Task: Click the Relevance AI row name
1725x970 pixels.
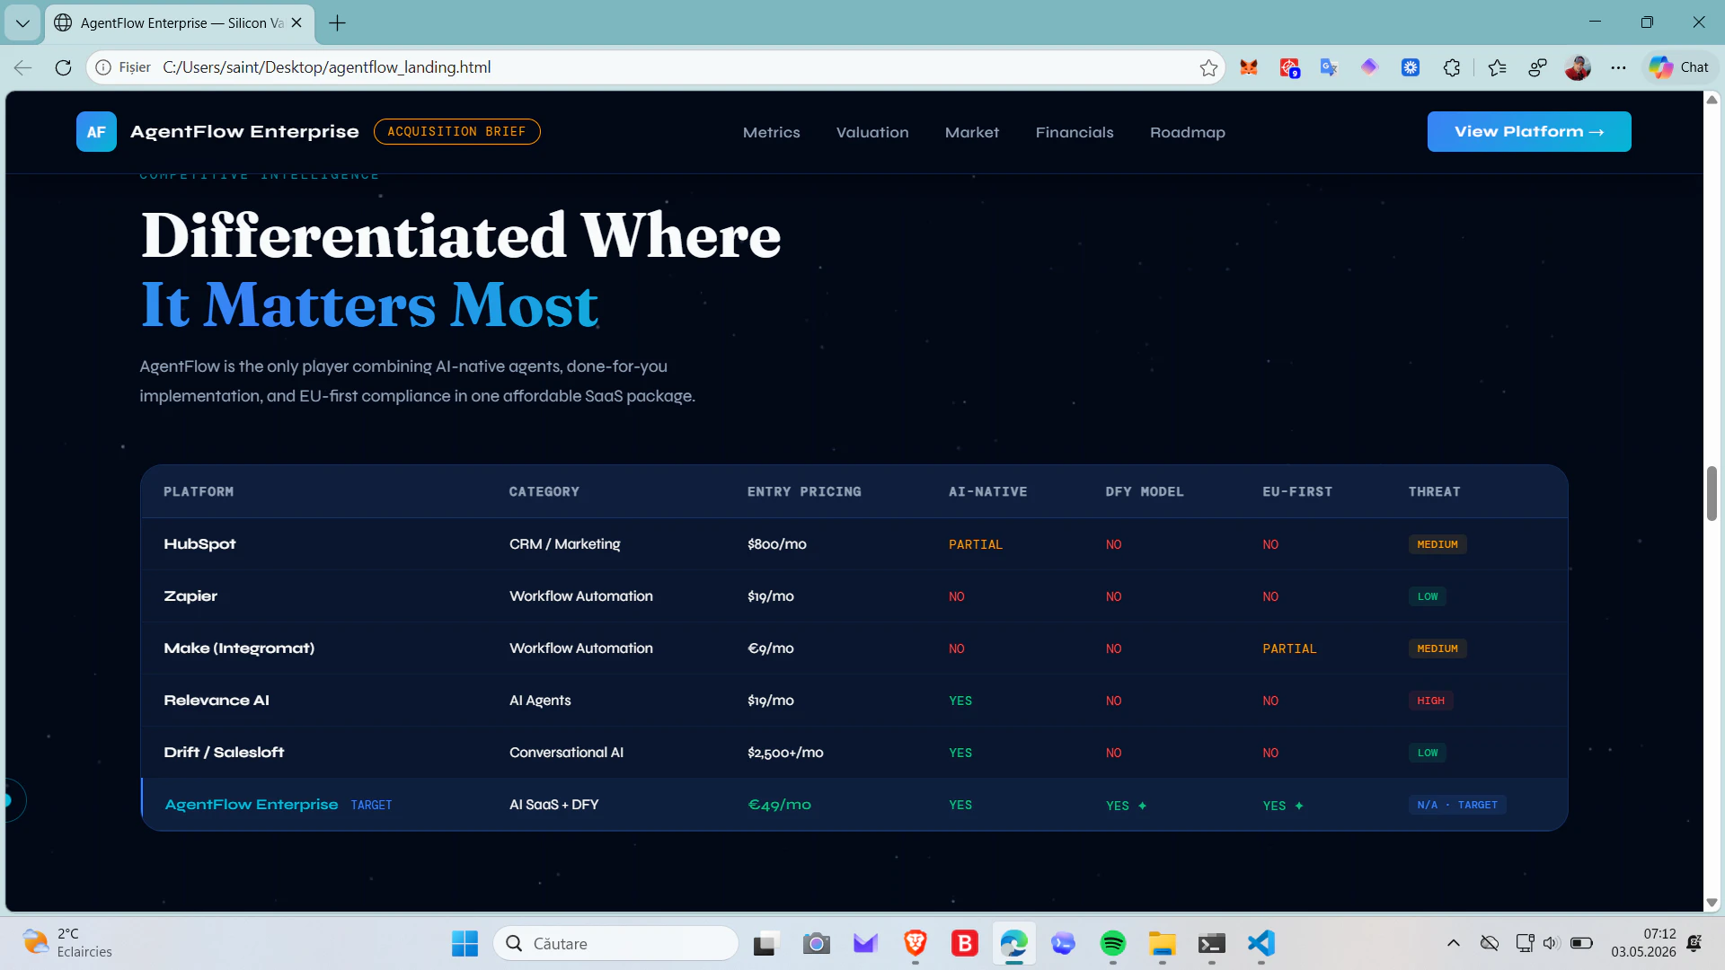Action: point(217,701)
